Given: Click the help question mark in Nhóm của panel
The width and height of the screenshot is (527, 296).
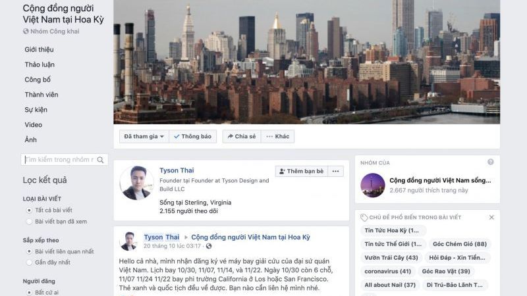Looking at the screenshot, I should click(491, 162).
